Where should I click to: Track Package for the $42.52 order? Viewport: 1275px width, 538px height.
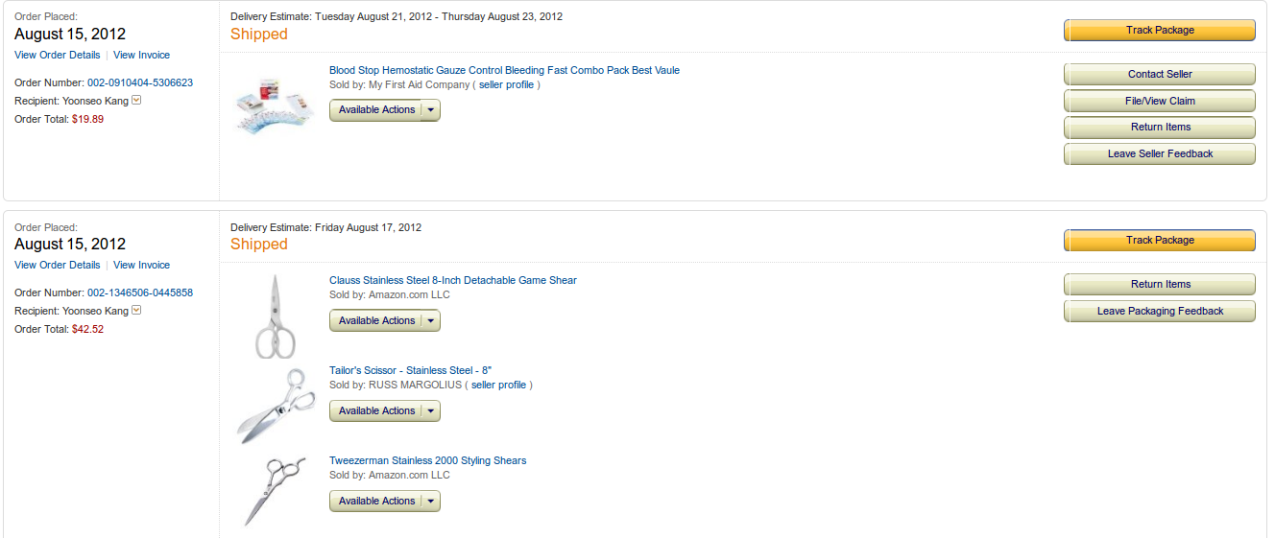(1160, 241)
